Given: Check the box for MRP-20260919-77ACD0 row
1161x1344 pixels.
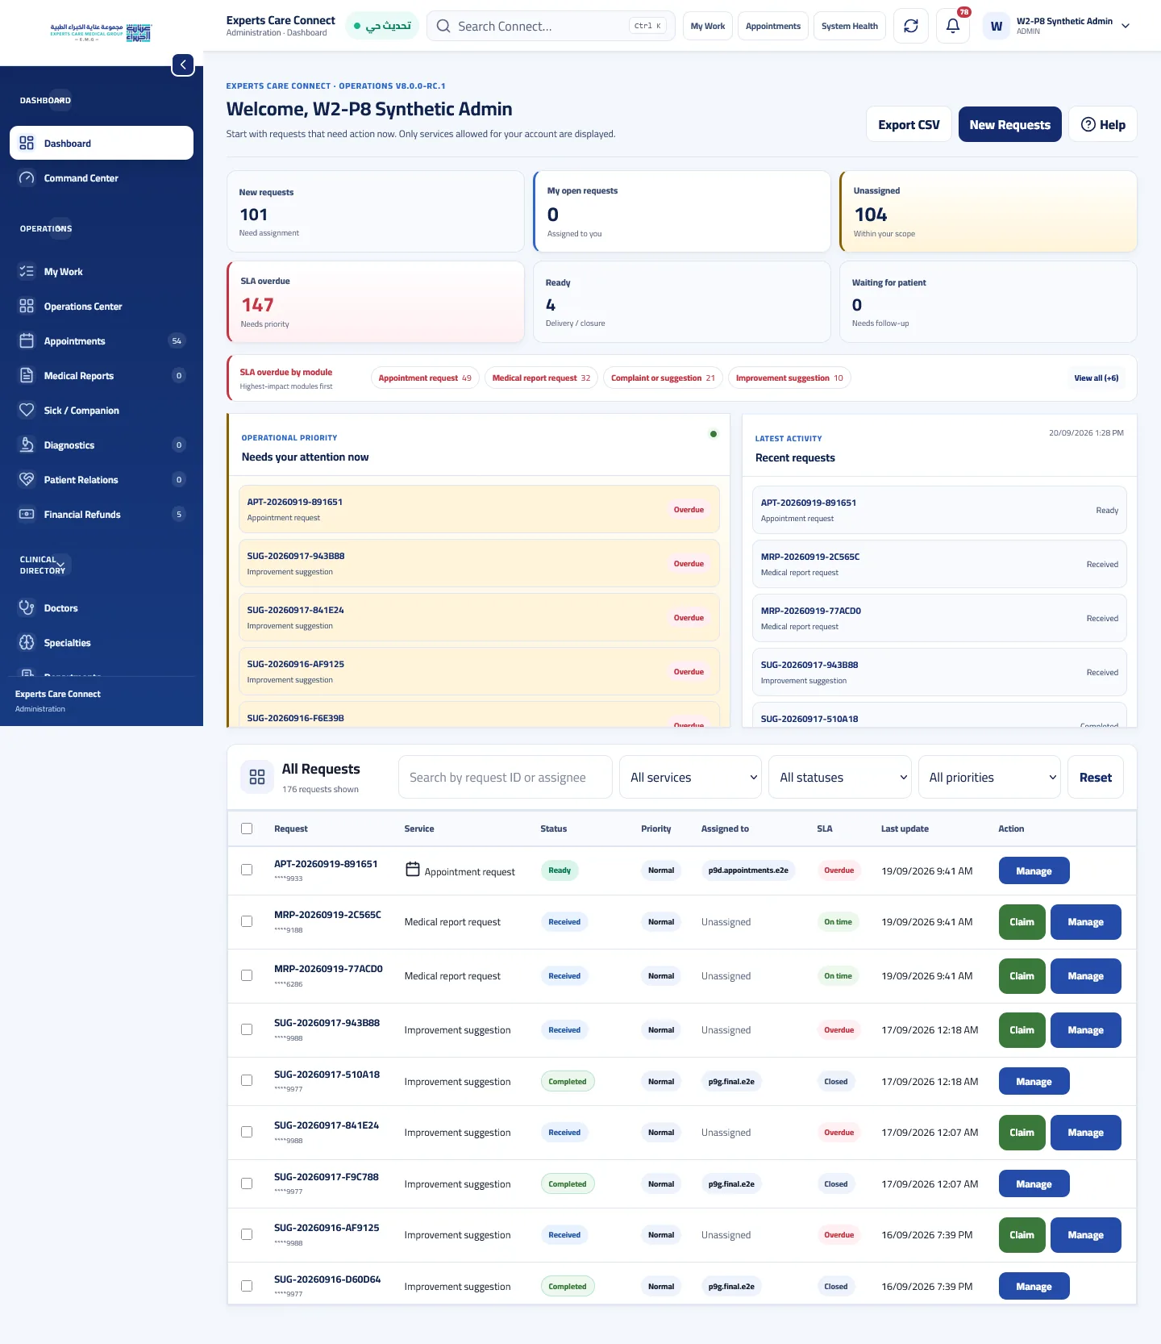Looking at the screenshot, I should 247,975.
